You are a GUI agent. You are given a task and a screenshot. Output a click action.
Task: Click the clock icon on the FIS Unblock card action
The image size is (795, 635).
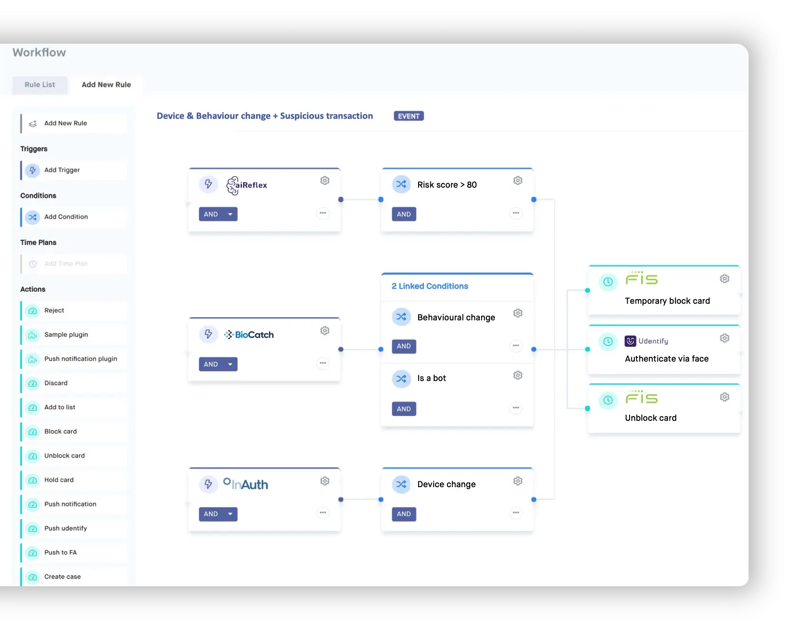click(x=608, y=400)
